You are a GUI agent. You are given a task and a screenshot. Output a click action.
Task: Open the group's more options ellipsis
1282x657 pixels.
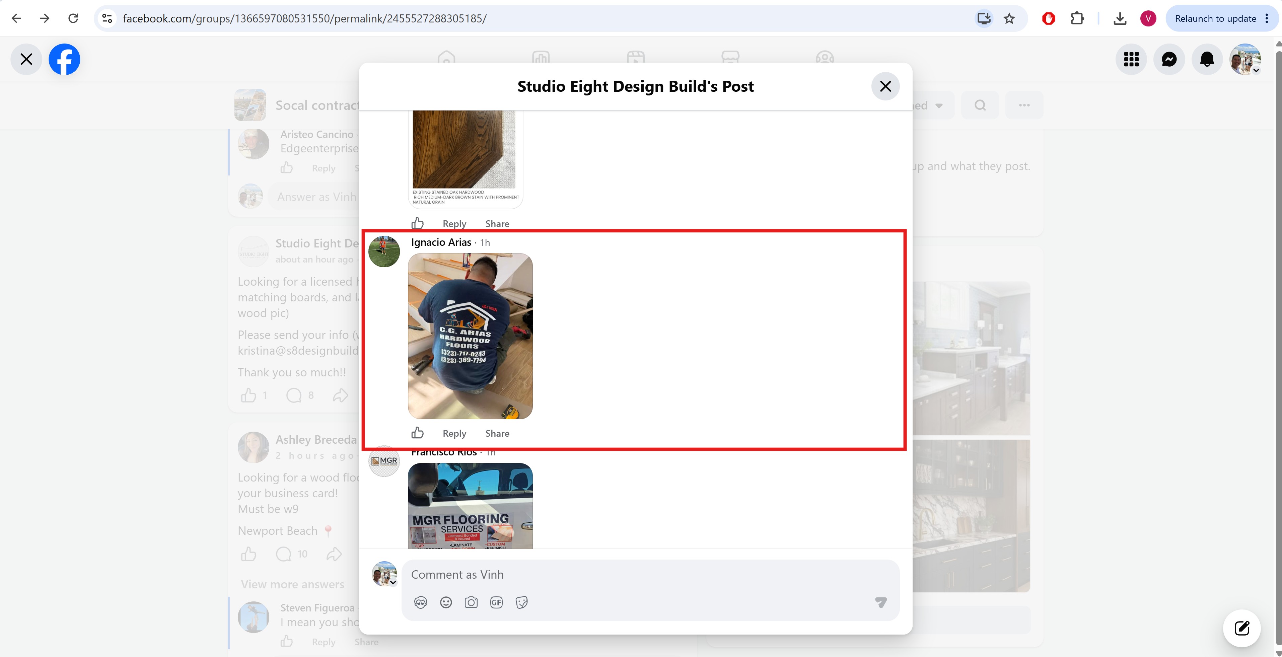click(x=1024, y=105)
